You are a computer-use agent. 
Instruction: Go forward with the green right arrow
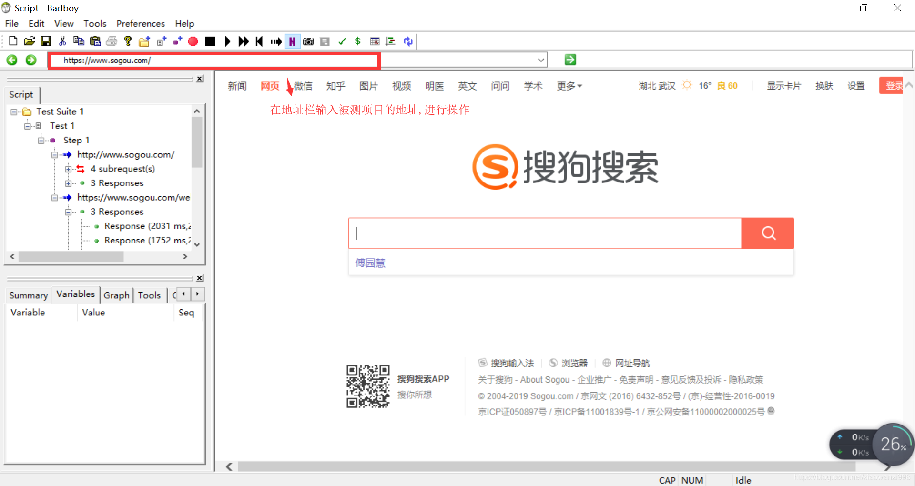(x=31, y=60)
